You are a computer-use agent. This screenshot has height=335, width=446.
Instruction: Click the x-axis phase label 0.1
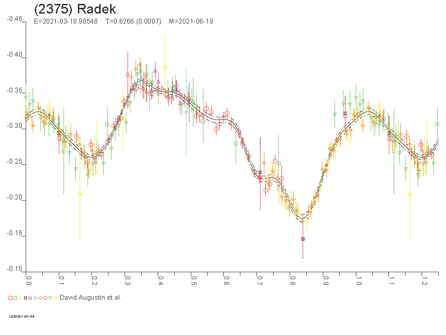61,281
